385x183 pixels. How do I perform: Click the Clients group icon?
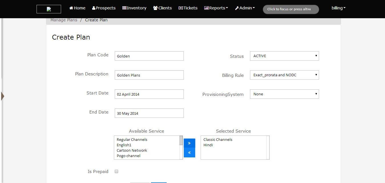[x=155, y=8]
